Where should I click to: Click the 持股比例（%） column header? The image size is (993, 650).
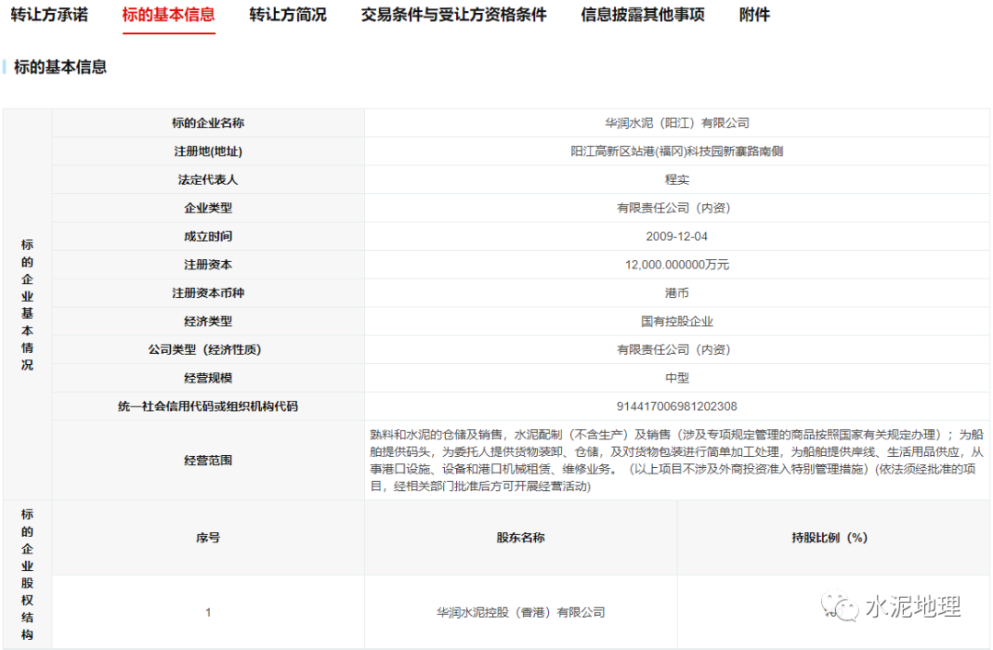point(833,538)
